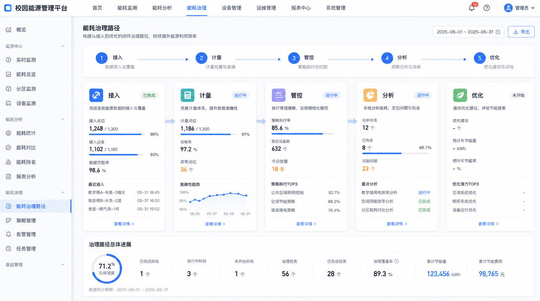Select 能耗治理路径 in the sidebar
Image resolution: width=540 pixels, height=301 pixels.
pyautogui.click(x=35, y=206)
